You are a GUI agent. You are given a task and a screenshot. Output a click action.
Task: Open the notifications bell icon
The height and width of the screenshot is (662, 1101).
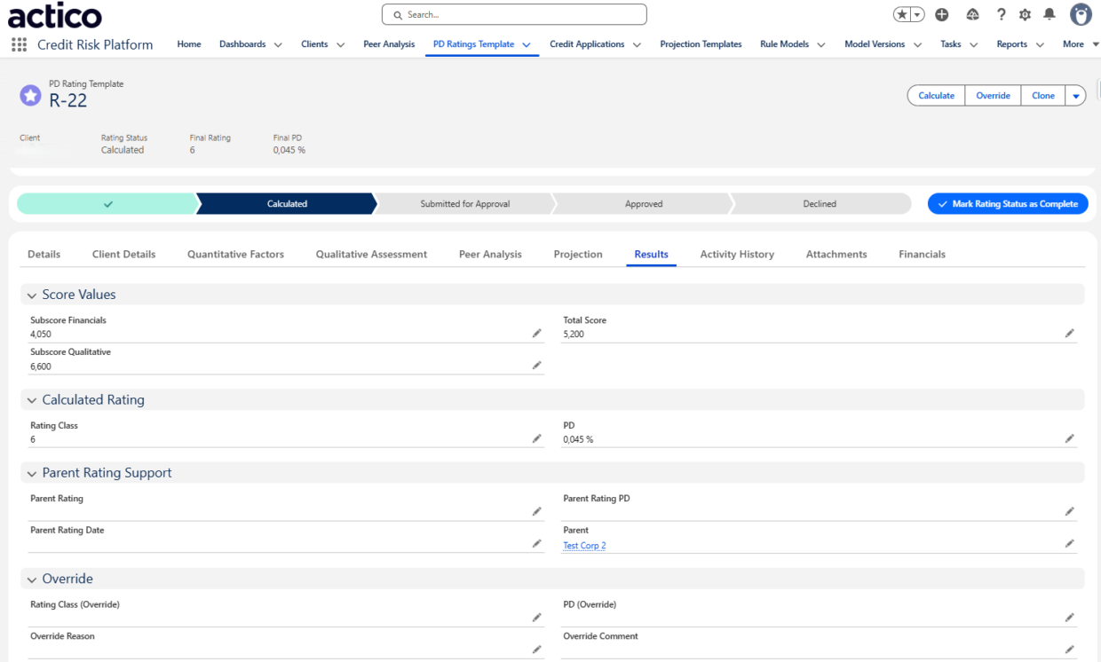tap(1050, 15)
